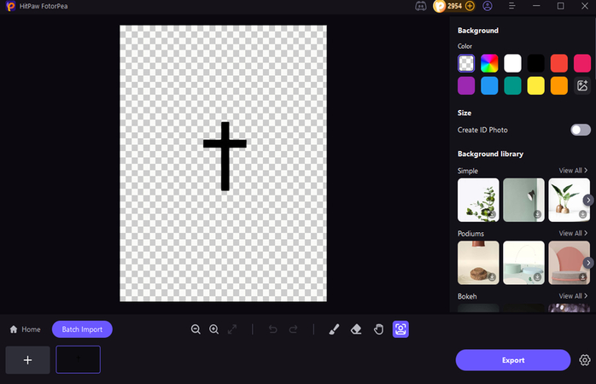Image resolution: width=596 pixels, height=384 pixels.
Task: Download the brown stone podium background
Action: tap(492, 277)
